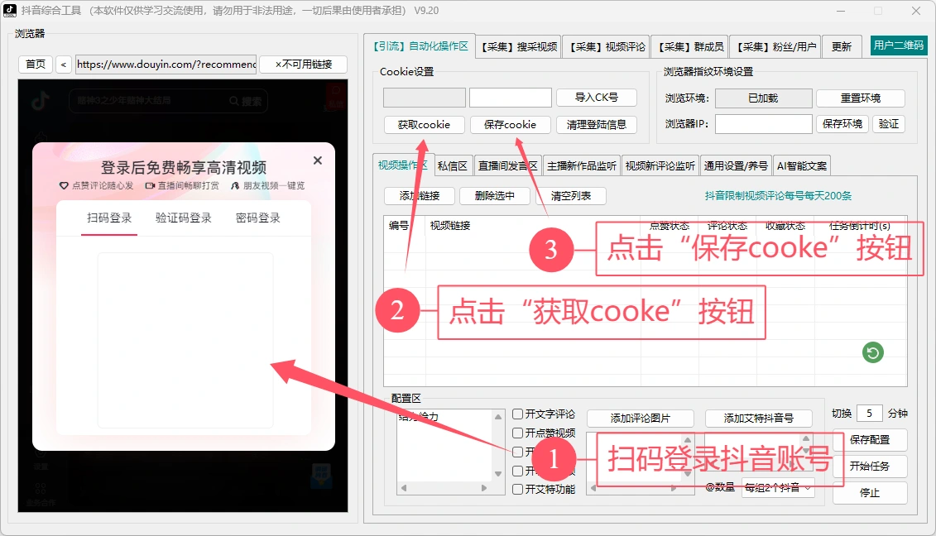Close the Douyin login dialog
The image size is (936, 536).
(318, 160)
